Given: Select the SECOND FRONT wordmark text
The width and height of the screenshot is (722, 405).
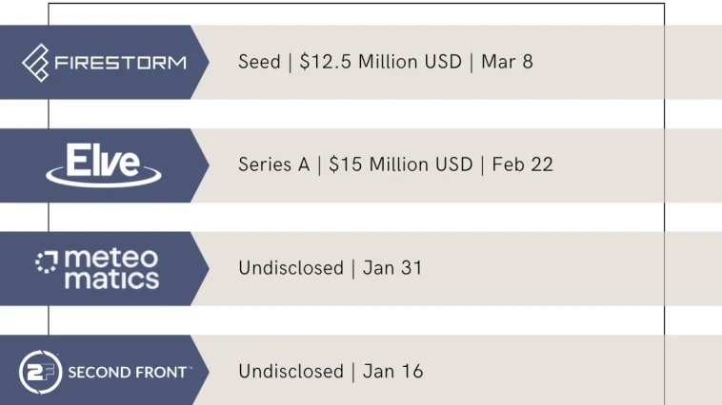Looking at the screenshot, I should tap(130, 372).
